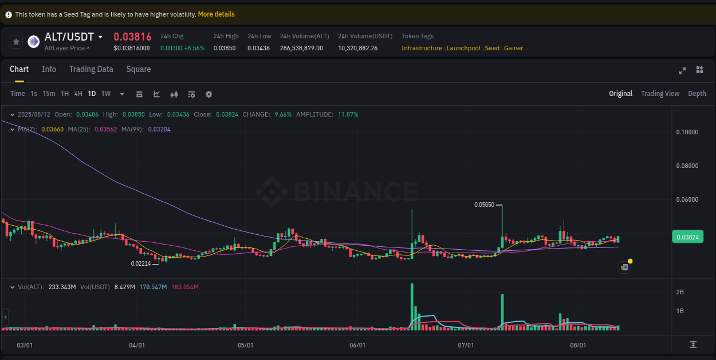Select the 4H timeframe
716x360 pixels.
click(78, 94)
